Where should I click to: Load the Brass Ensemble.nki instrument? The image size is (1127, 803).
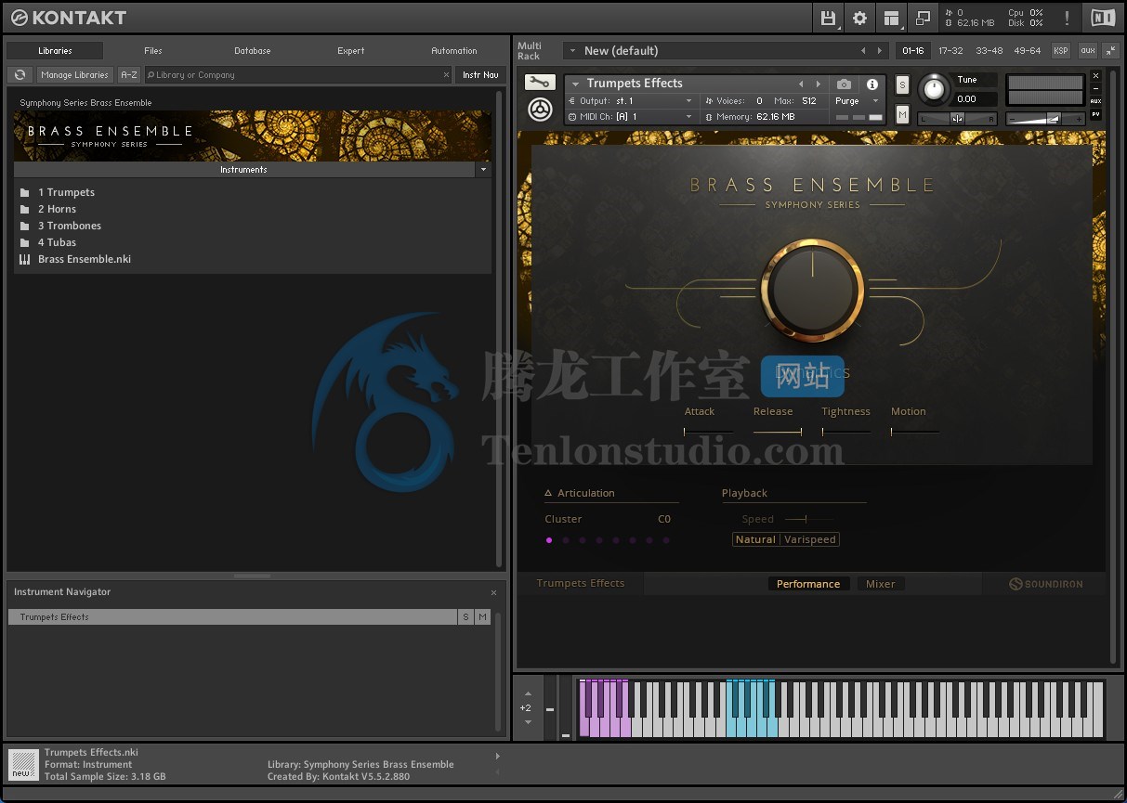click(x=75, y=259)
